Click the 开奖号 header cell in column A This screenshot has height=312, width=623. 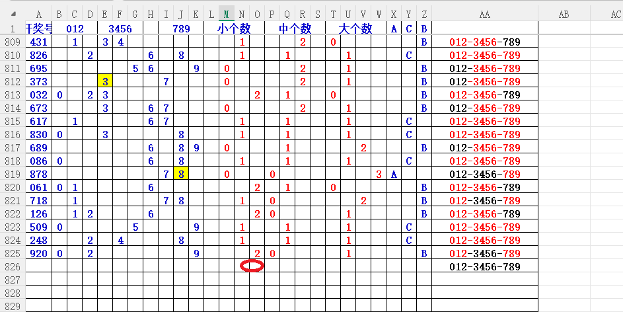pyautogui.click(x=38, y=28)
